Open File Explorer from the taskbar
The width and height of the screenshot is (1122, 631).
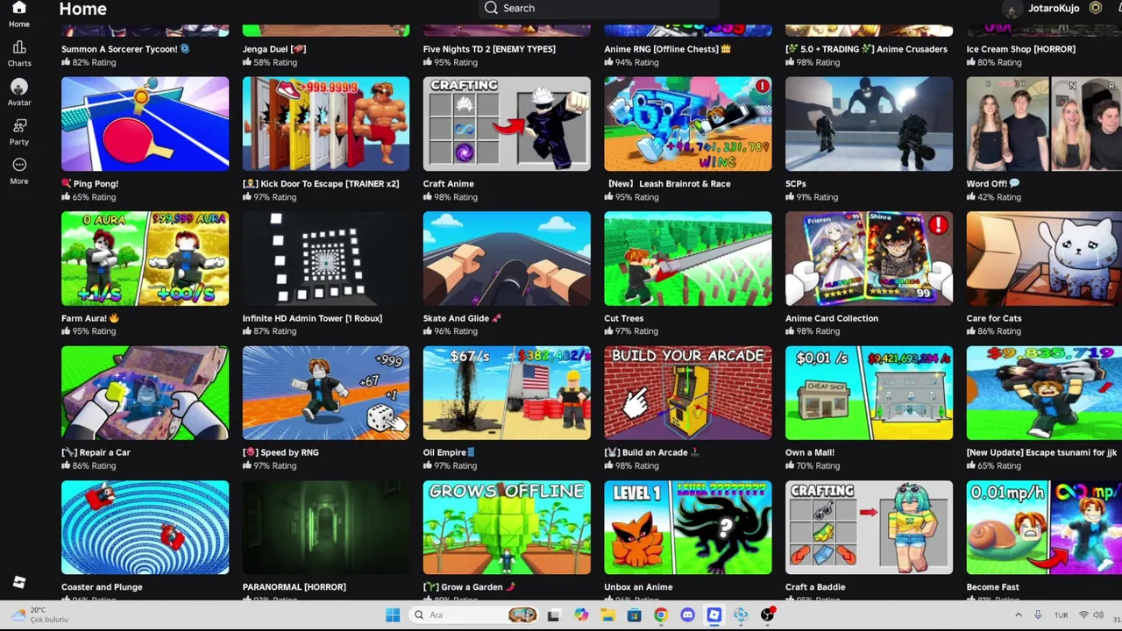click(607, 615)
